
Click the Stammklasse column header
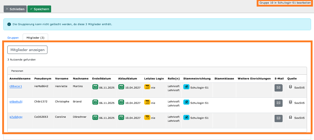[x=224, y=79]
